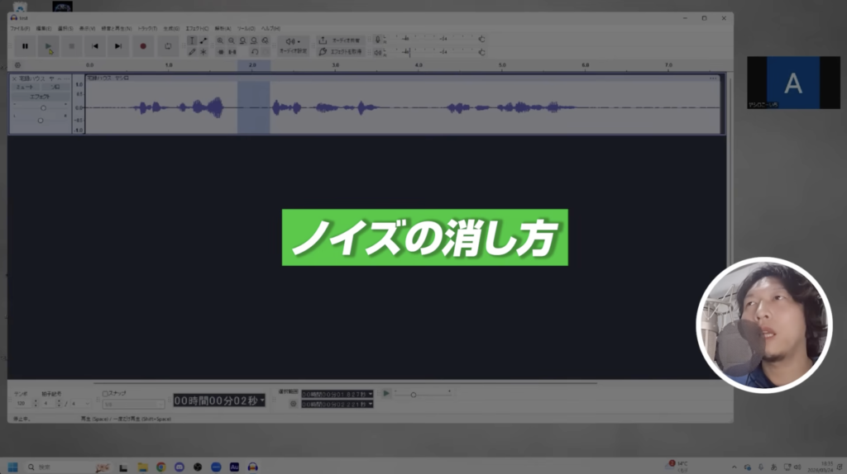Screen dimensions: 847x474
Task: Select the Envelope tool
Action: click(x=203, y=40)
